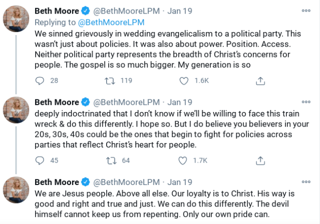The height and width of the screenshot is (224, 320).
Task: Like the tweet with 1.6K likes
Action: (x=184, y=80)
